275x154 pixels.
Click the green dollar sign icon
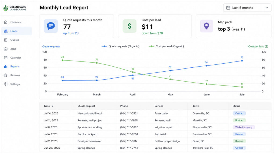pos(129,26)
